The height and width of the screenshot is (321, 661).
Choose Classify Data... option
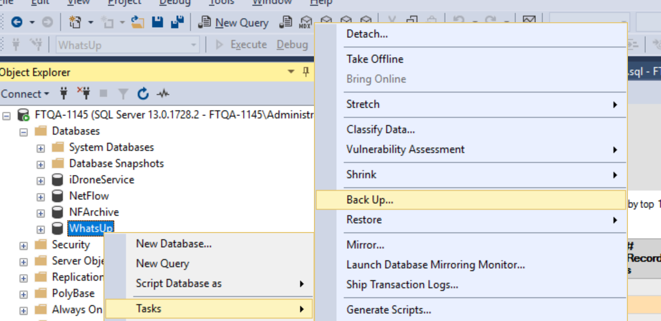pyautogui.click(x=381, y=129)
